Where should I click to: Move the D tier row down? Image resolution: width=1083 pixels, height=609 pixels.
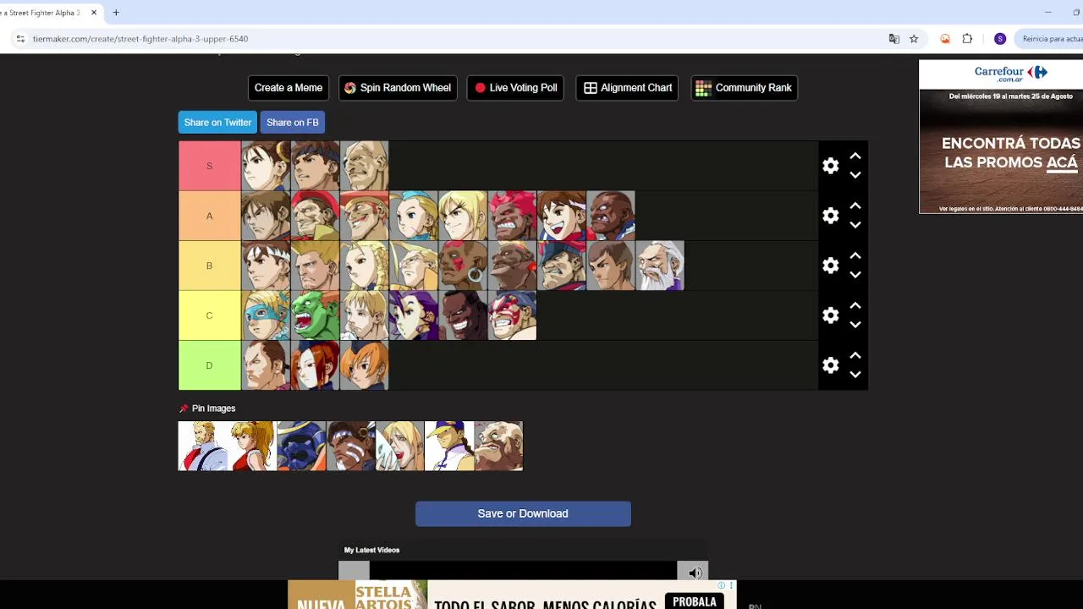pos(855,375)
